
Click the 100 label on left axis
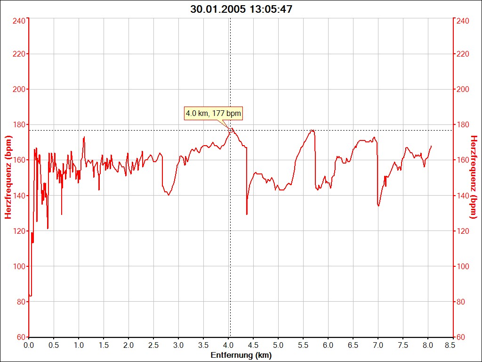(19, 266)
